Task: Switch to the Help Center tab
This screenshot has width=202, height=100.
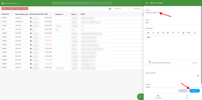Action: click(158, 97)
